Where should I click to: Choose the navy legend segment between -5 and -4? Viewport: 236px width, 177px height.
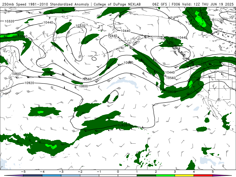(x=33, y=176)
